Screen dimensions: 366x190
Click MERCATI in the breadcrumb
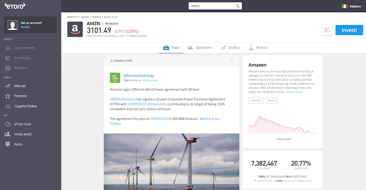tap(72, 17)
